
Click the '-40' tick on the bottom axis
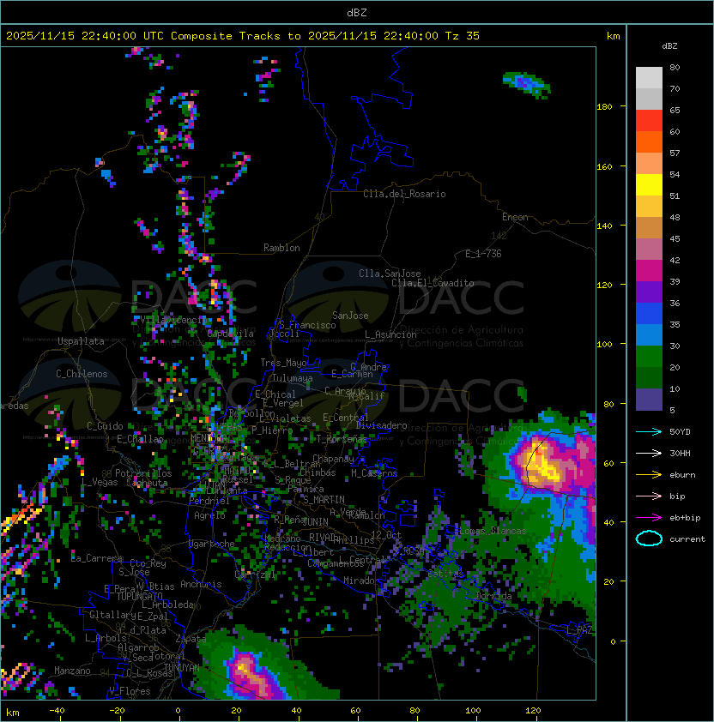(57, 710)
